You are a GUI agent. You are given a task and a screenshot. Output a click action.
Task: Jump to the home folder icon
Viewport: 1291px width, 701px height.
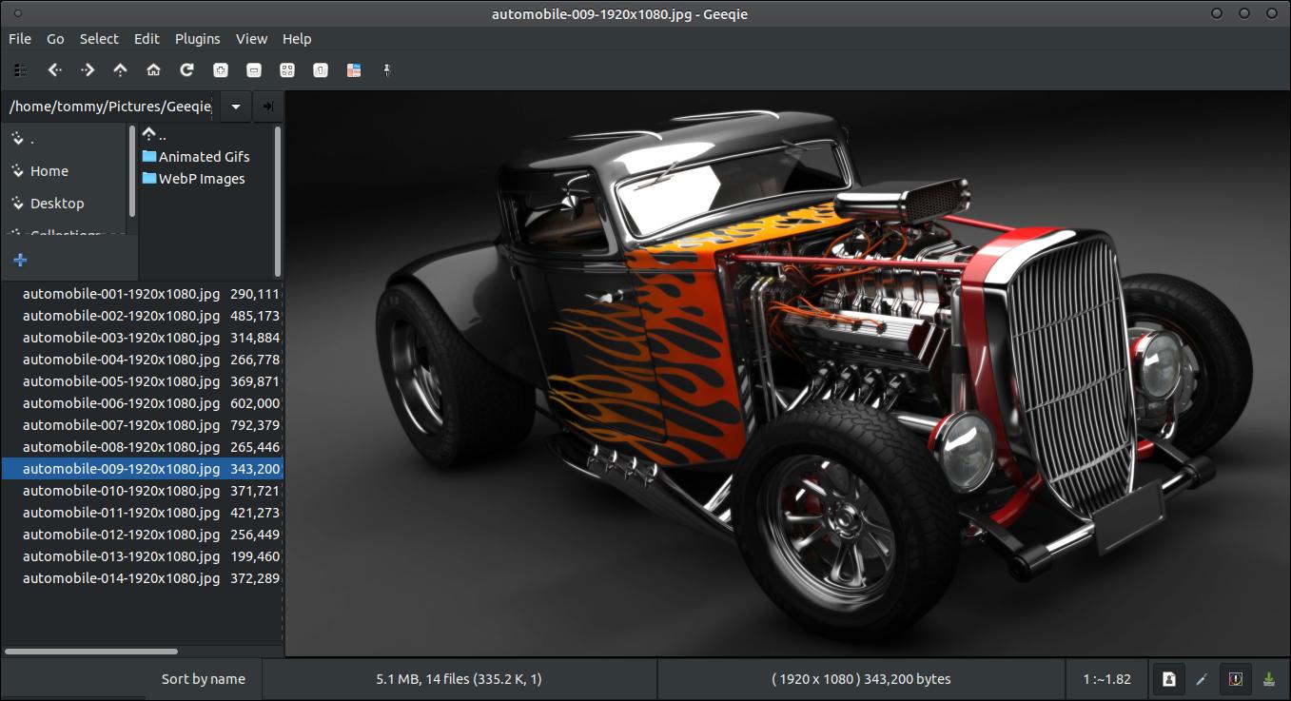tap(153, 69)
